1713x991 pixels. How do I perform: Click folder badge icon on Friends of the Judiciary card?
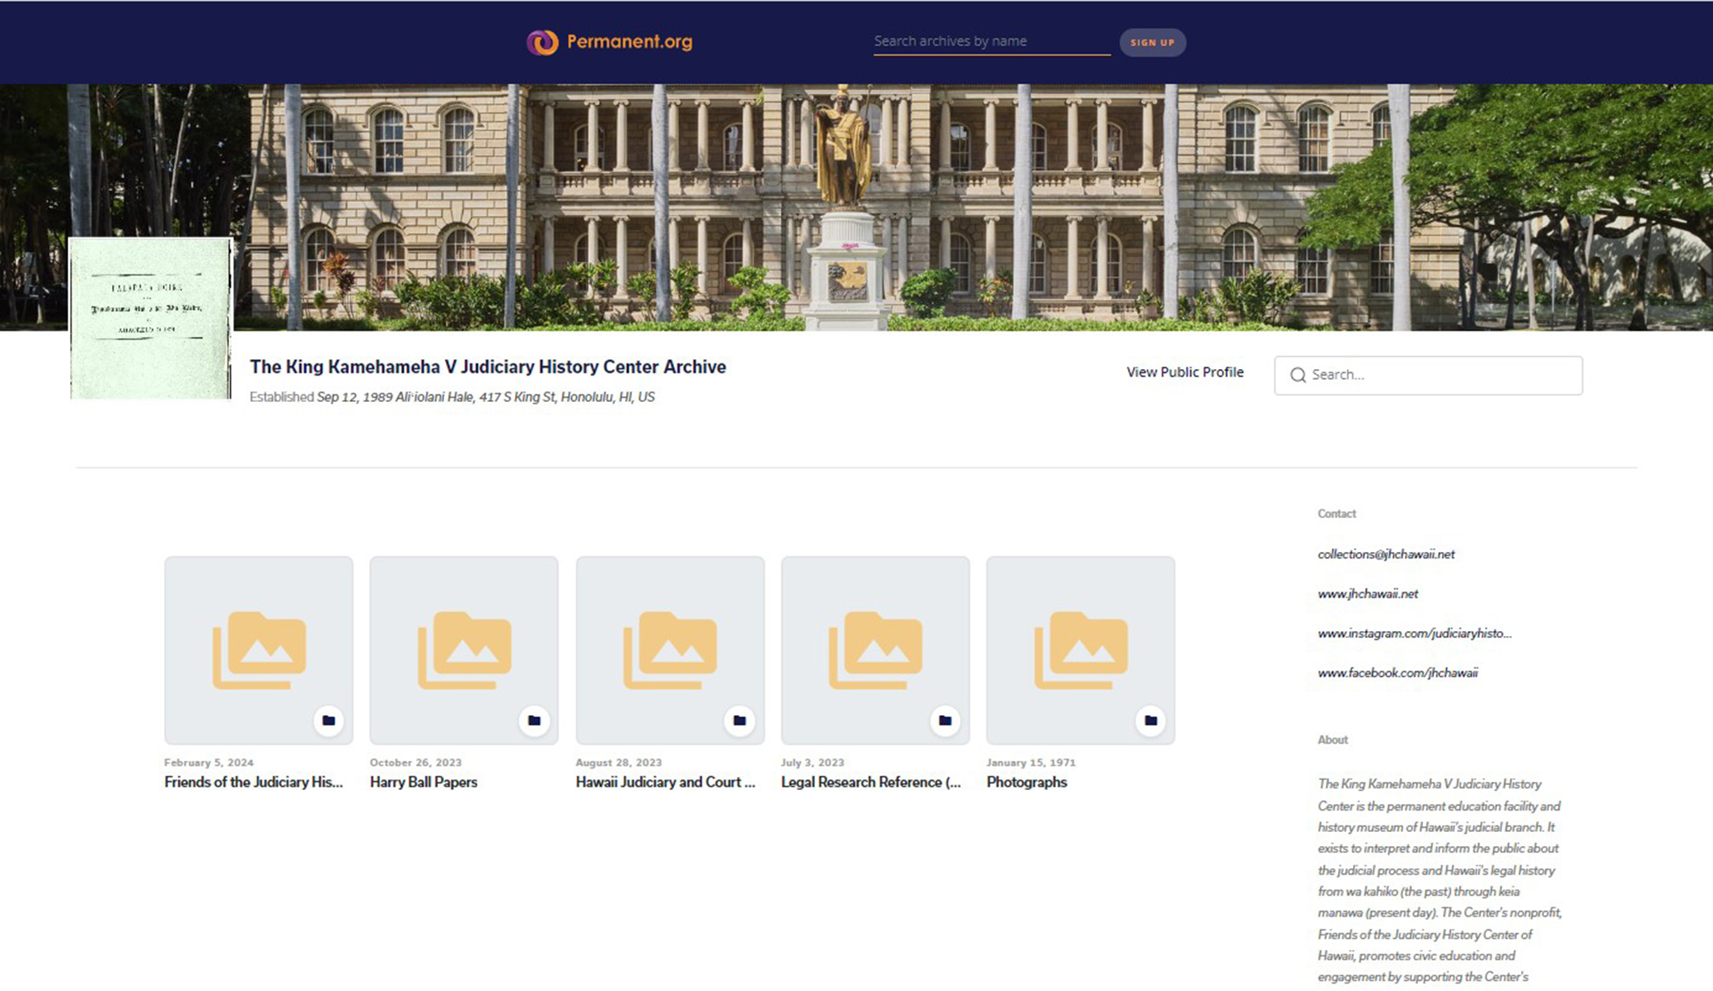coord(329,720)
